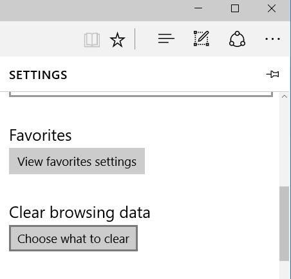Image resolution: width=291 pixels, height=279 pixels.
Task: Click the Favorites section heading
Action: pyautogui.click(x=40, y=136)
